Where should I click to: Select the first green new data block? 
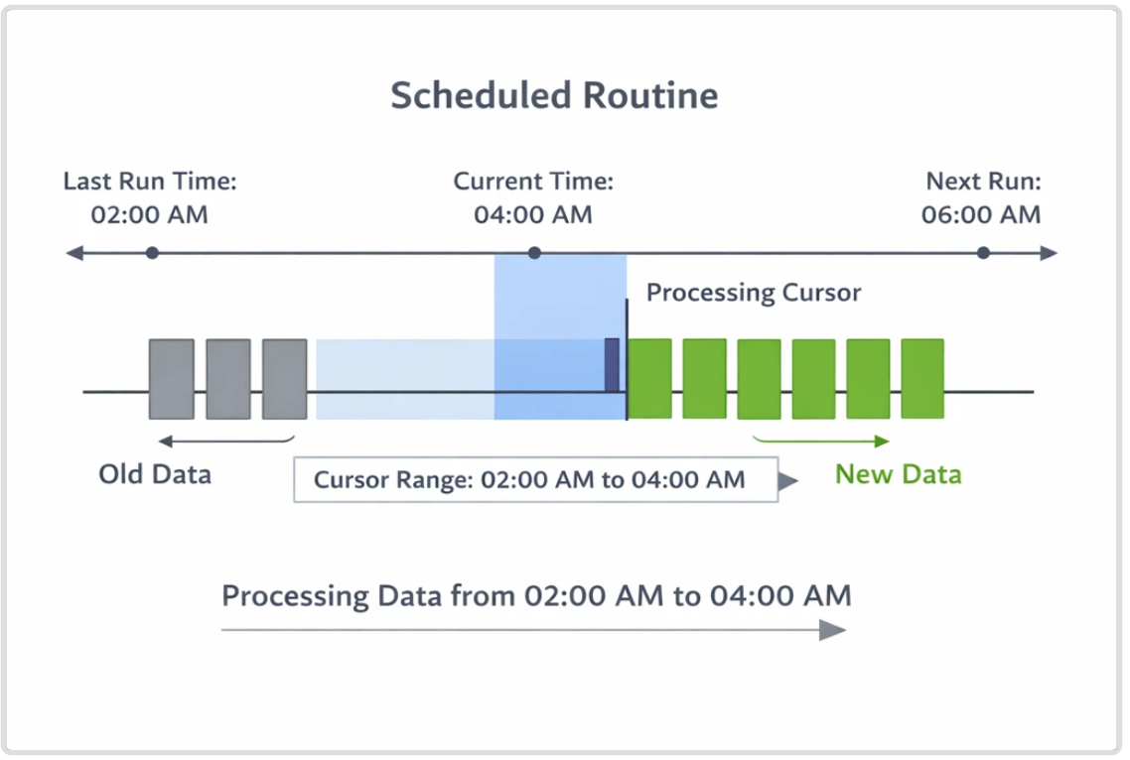pyautogui.click(x=649, y=379)
